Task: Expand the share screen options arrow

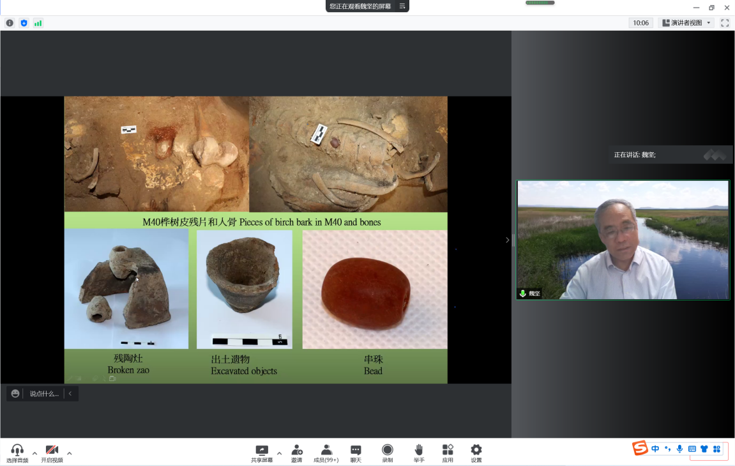Action: click(279, 453)
